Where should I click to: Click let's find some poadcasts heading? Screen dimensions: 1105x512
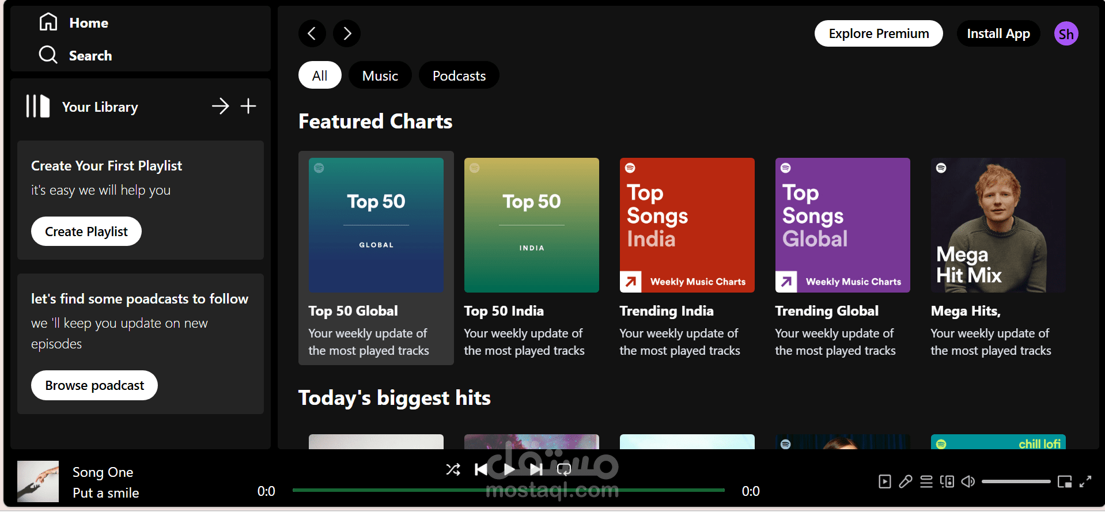click(140, 299)
